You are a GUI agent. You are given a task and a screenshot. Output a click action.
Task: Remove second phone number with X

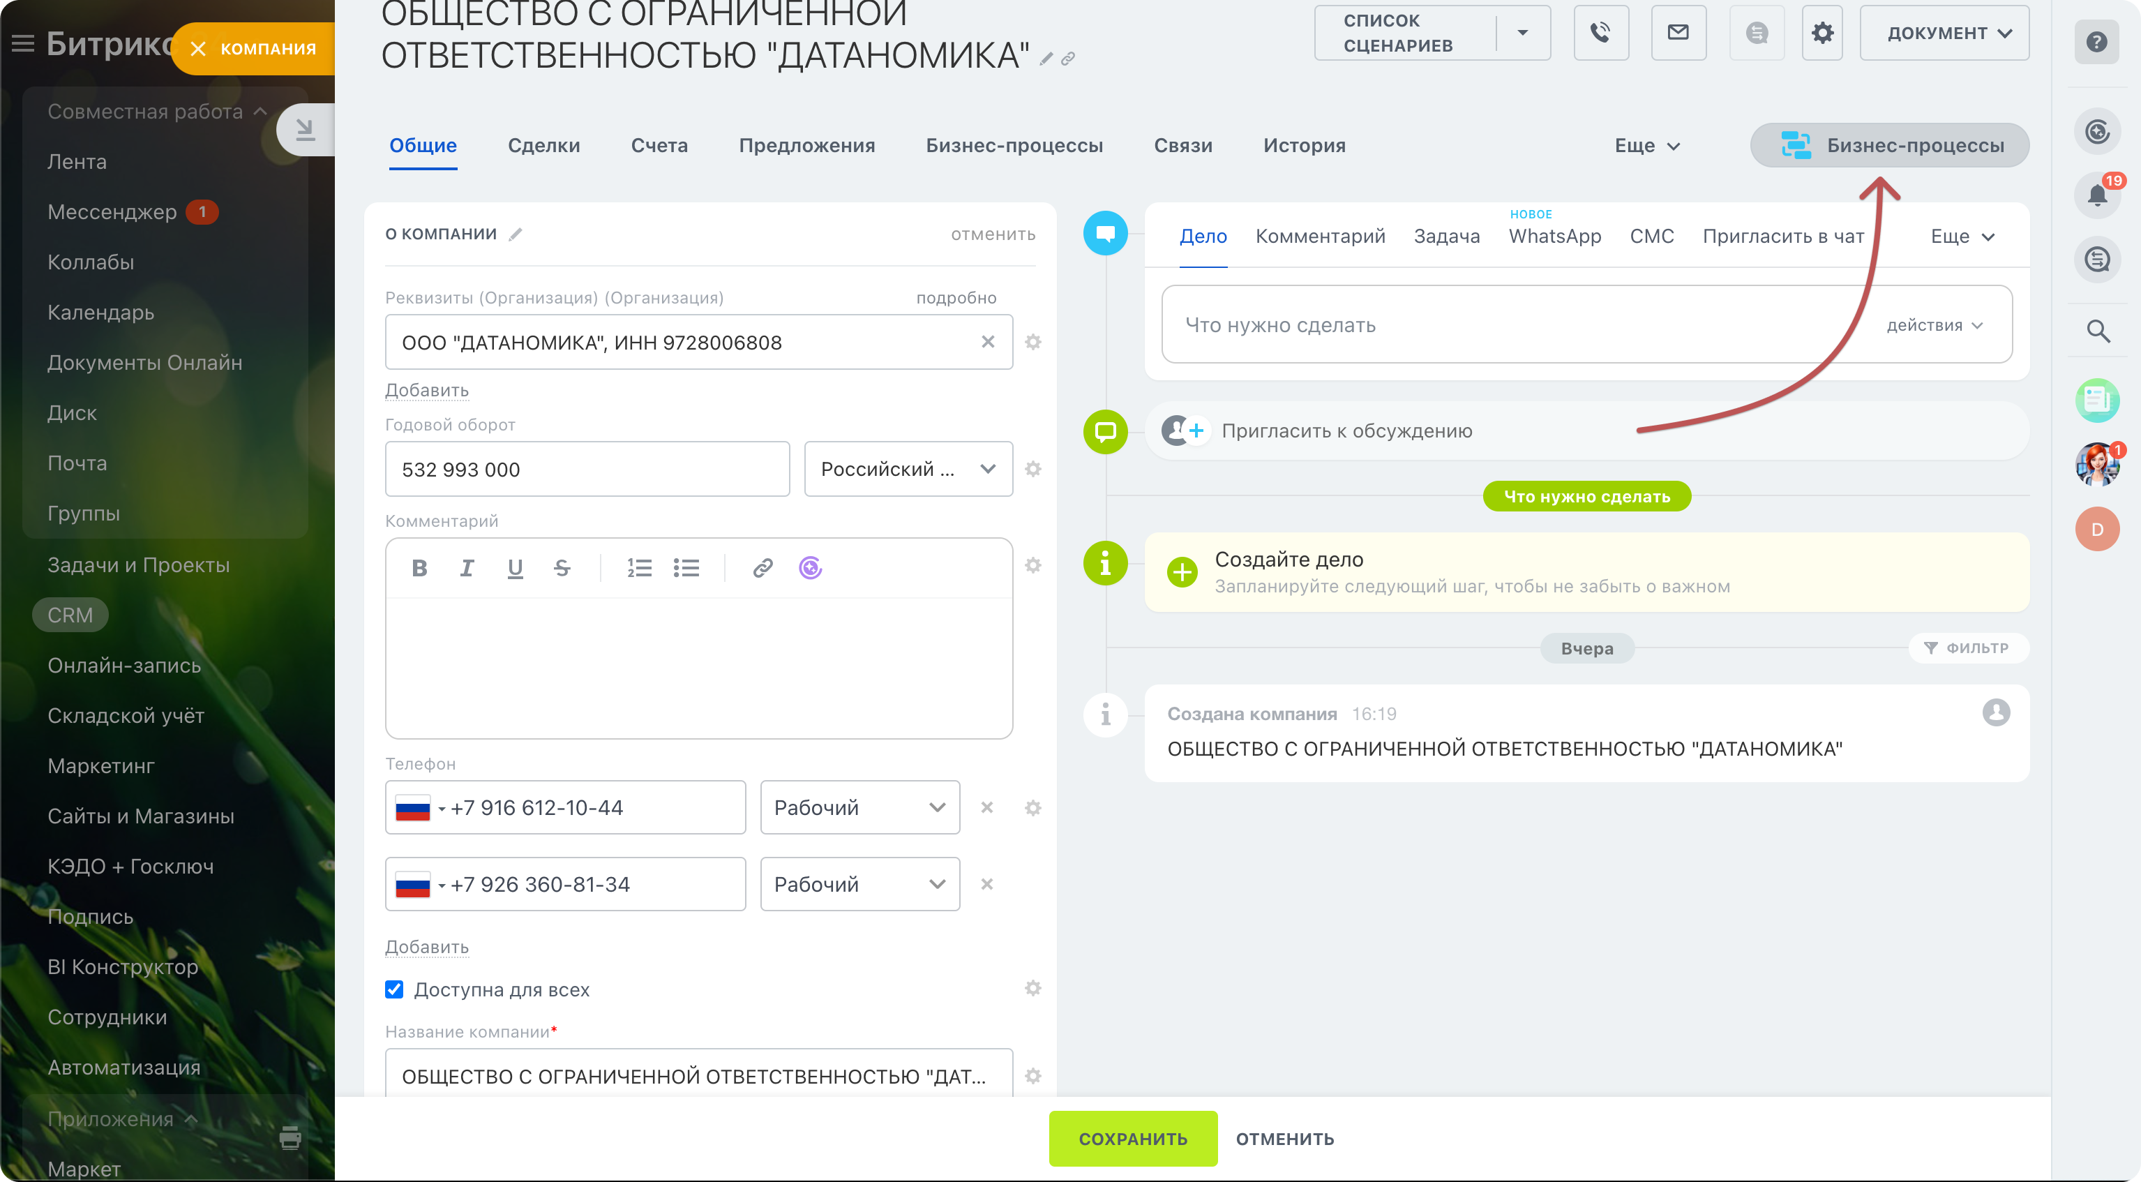coord(986,883)
